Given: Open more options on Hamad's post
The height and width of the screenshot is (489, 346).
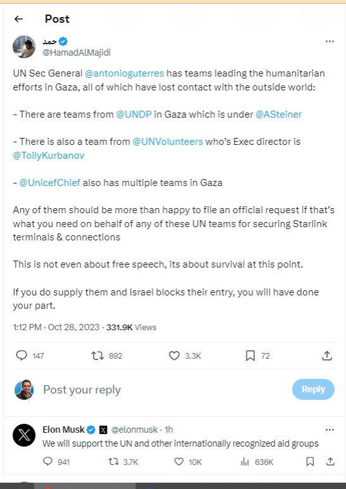Looking at the screenshot, I should click(x=330, y=42).
